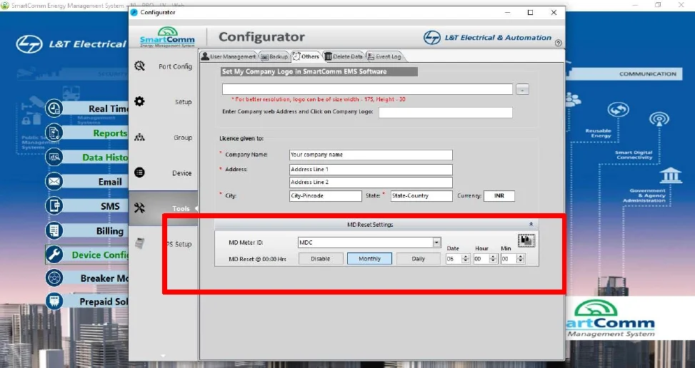695x368 pixels.
Task: Click the SmartComm logo in Configurator header
Action: [x=167, y=37]
